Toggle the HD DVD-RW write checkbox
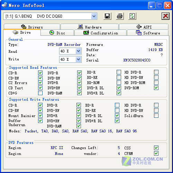The width and height of the screenshot is (173, 173). (156, 110)
